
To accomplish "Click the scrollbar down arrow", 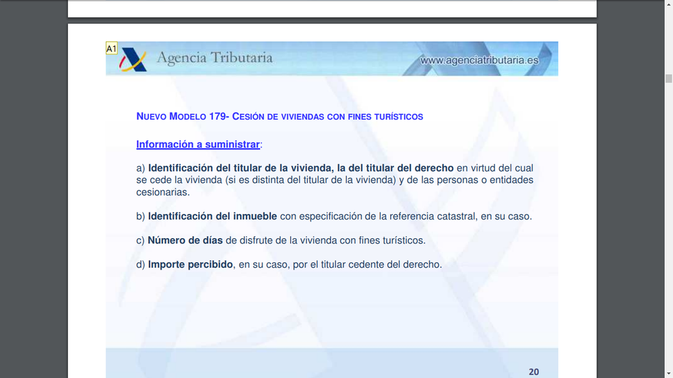I will (x=668, y=373).
